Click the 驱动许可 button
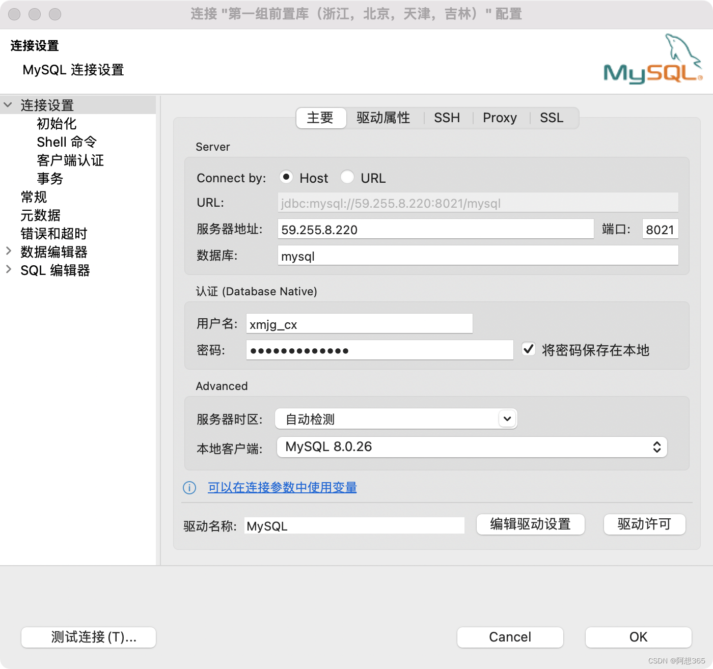This screenshot has width=713, height=669. point(644,524)
